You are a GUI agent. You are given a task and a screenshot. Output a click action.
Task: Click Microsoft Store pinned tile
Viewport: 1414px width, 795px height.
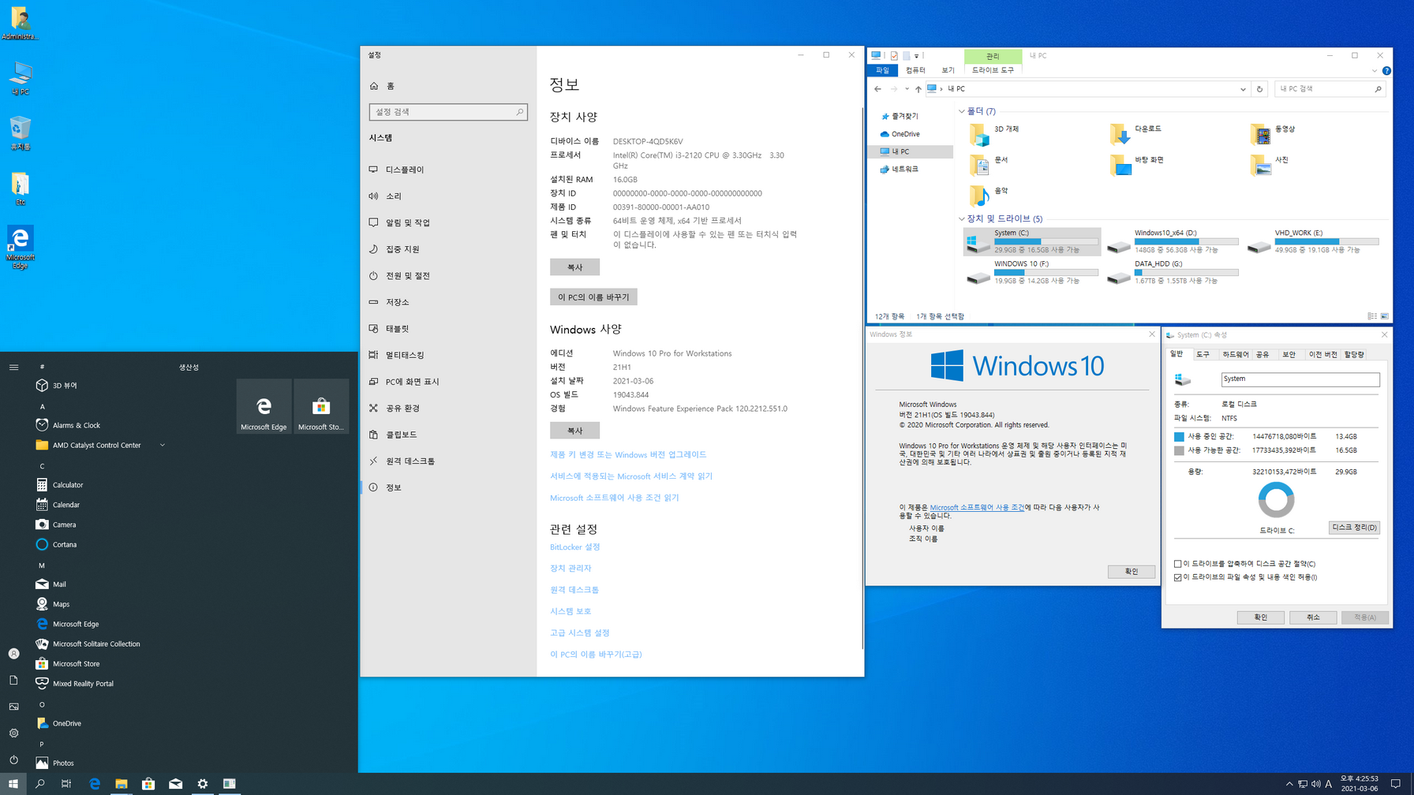point(321,406)
